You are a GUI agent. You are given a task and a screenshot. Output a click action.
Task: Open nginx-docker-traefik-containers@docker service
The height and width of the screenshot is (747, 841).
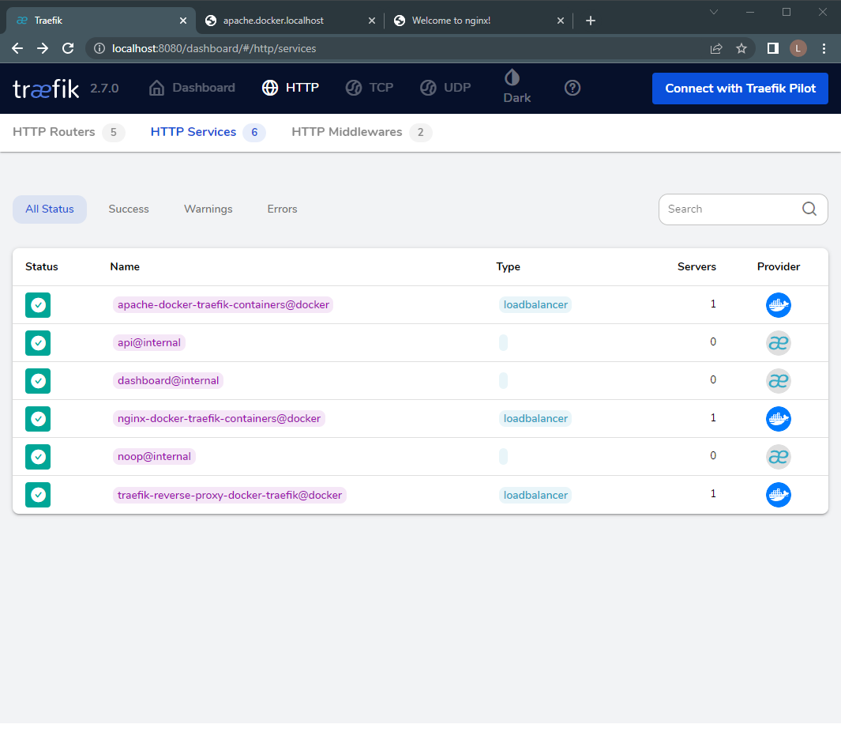[219, 419]
